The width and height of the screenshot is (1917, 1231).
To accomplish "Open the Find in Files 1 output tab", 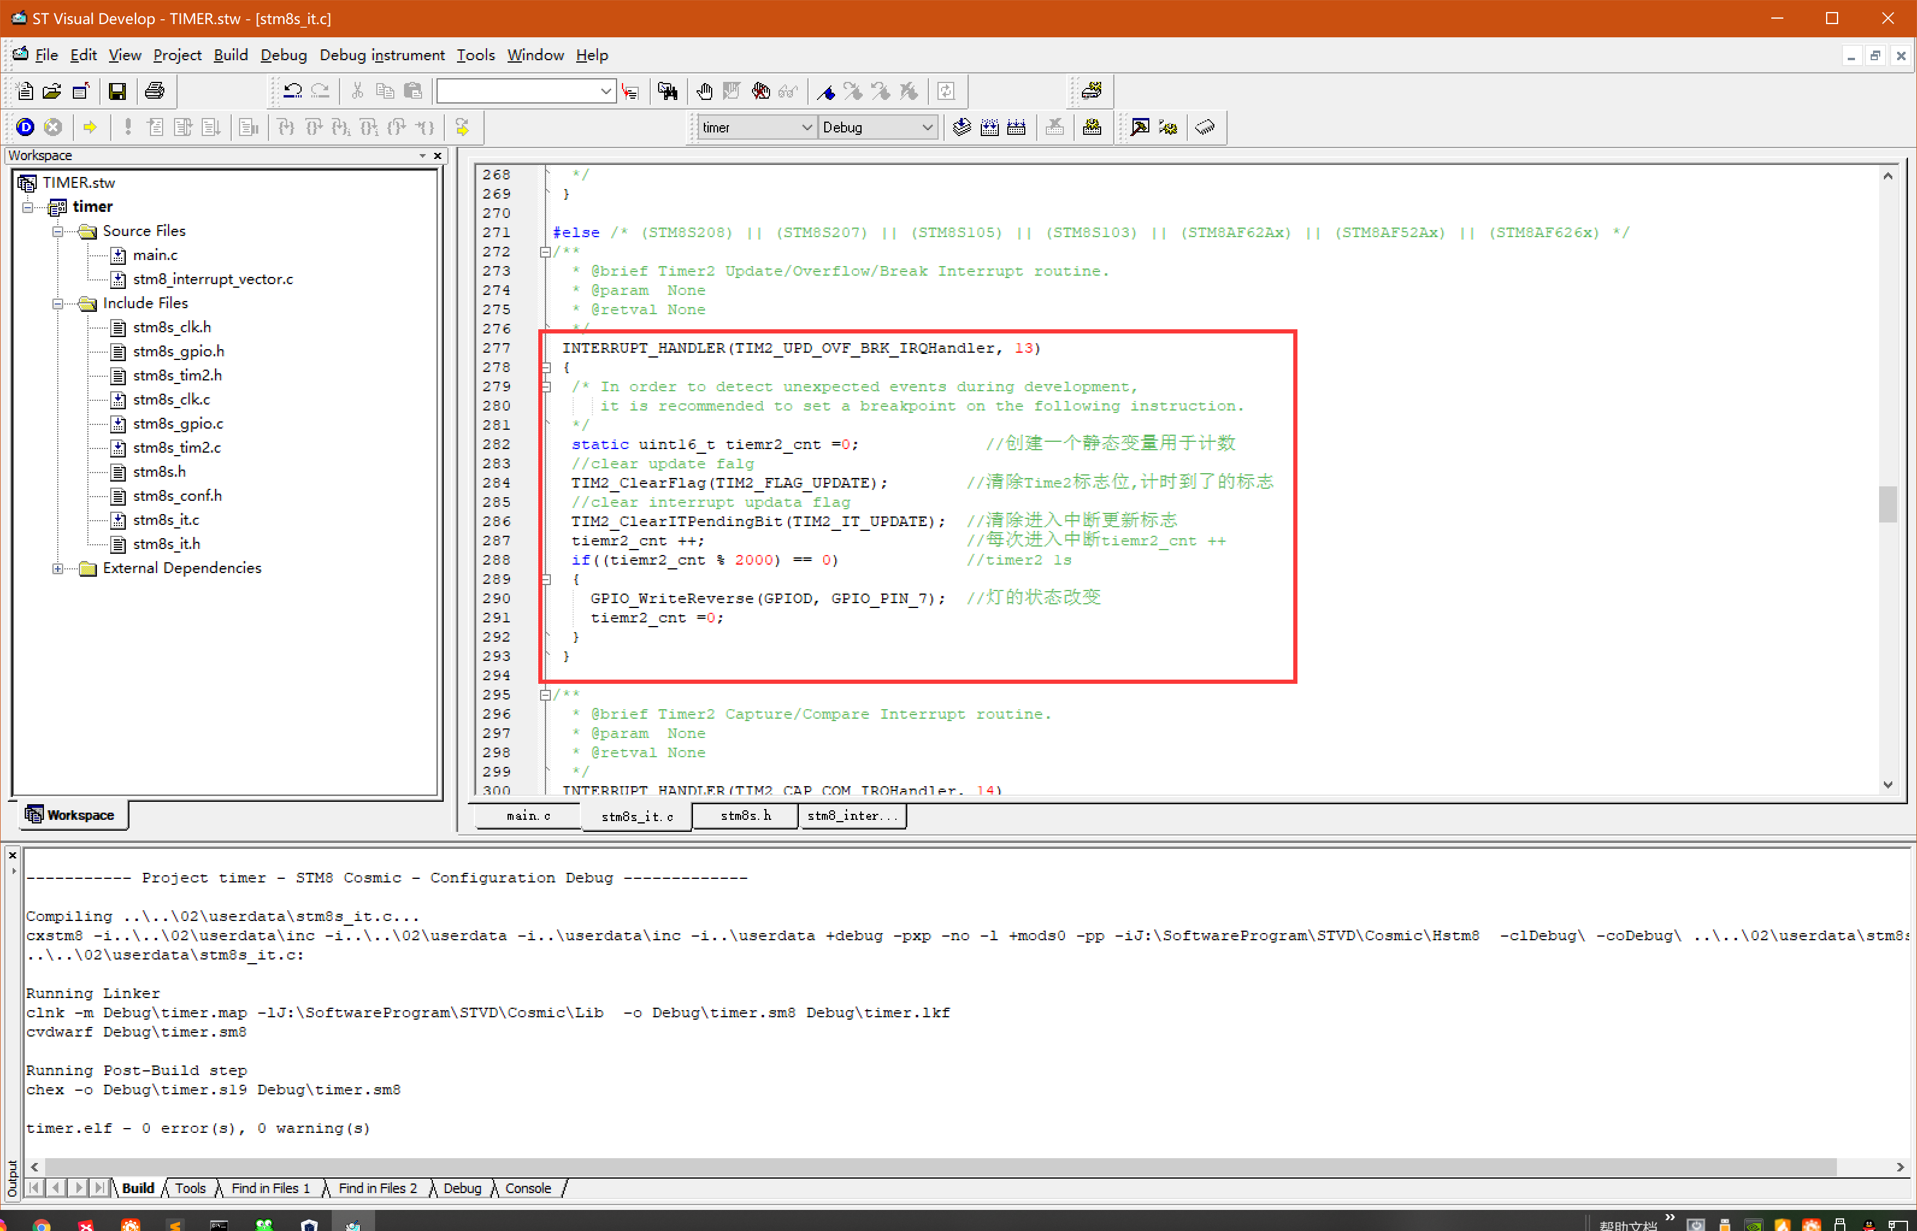I will tap(270, 1188).
